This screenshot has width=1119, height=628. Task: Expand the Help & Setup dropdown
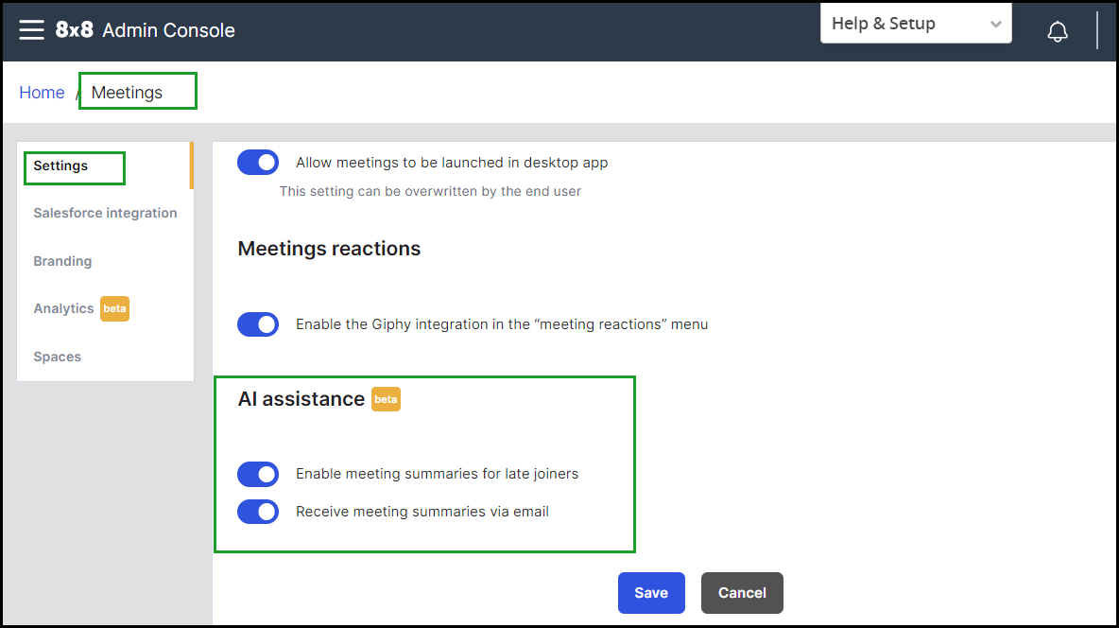(x=916, y=24)
